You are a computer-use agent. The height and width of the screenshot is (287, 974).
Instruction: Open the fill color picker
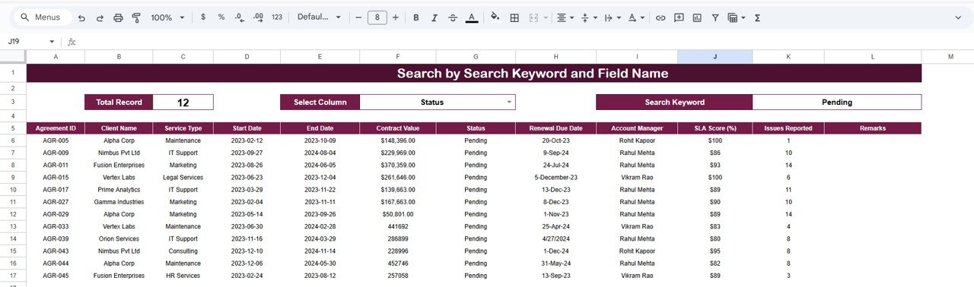[x=495, y=17]
